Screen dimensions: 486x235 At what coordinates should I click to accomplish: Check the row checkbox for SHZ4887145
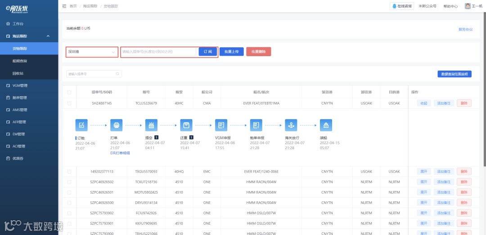[x=69, y=103]
